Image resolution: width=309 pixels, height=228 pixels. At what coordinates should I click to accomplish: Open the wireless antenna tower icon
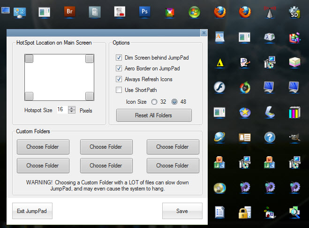[x=270, y=12]
